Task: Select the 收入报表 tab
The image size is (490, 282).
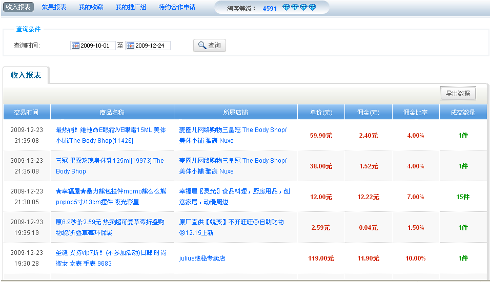Action: tap(26, 75)
